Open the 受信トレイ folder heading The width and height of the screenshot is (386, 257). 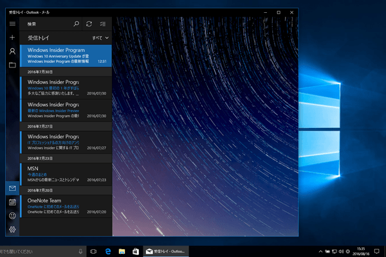pyautogui.click(x=39, y=38)
